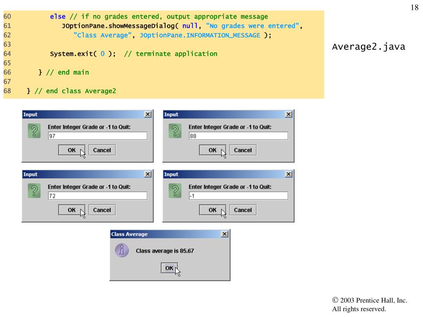
Task: Click the question mark icon beside grade 72
Action: (x=34, y=191)
